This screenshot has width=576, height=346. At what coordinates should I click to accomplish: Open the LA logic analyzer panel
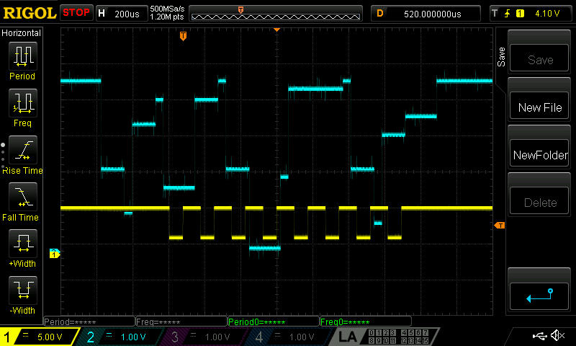(348, 337)
